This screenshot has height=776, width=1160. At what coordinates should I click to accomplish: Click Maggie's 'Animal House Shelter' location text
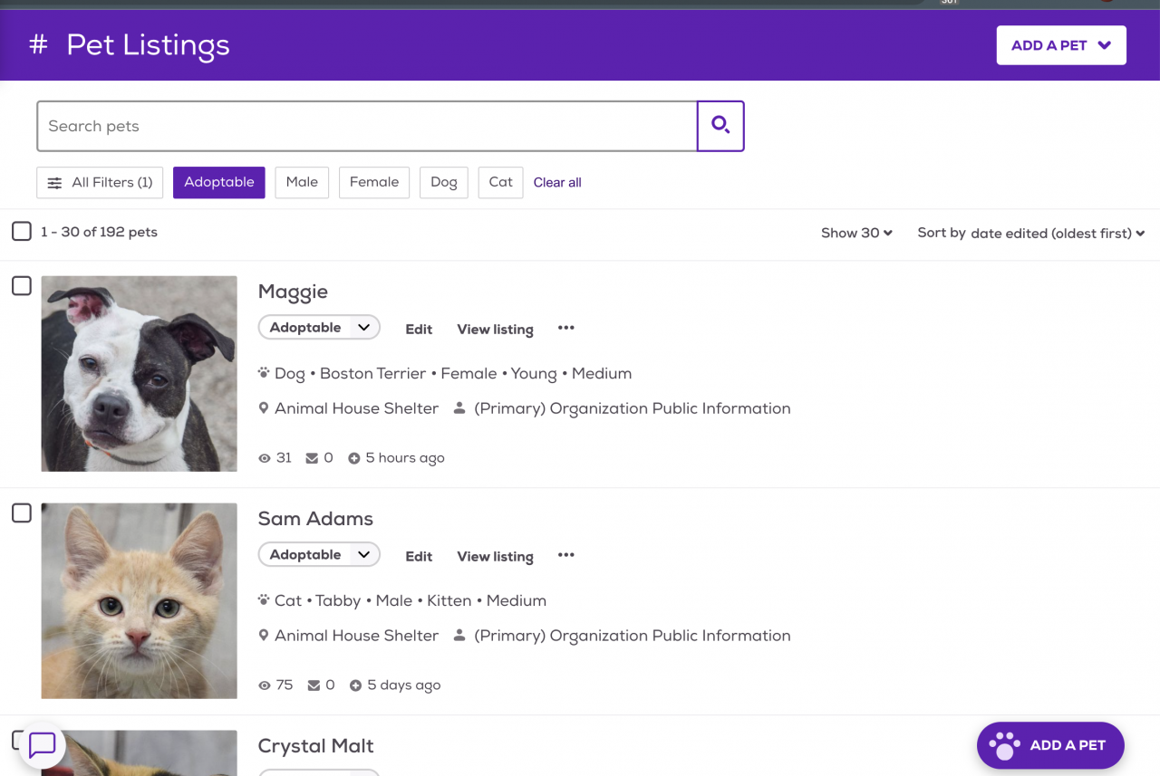tap(356, 408)
